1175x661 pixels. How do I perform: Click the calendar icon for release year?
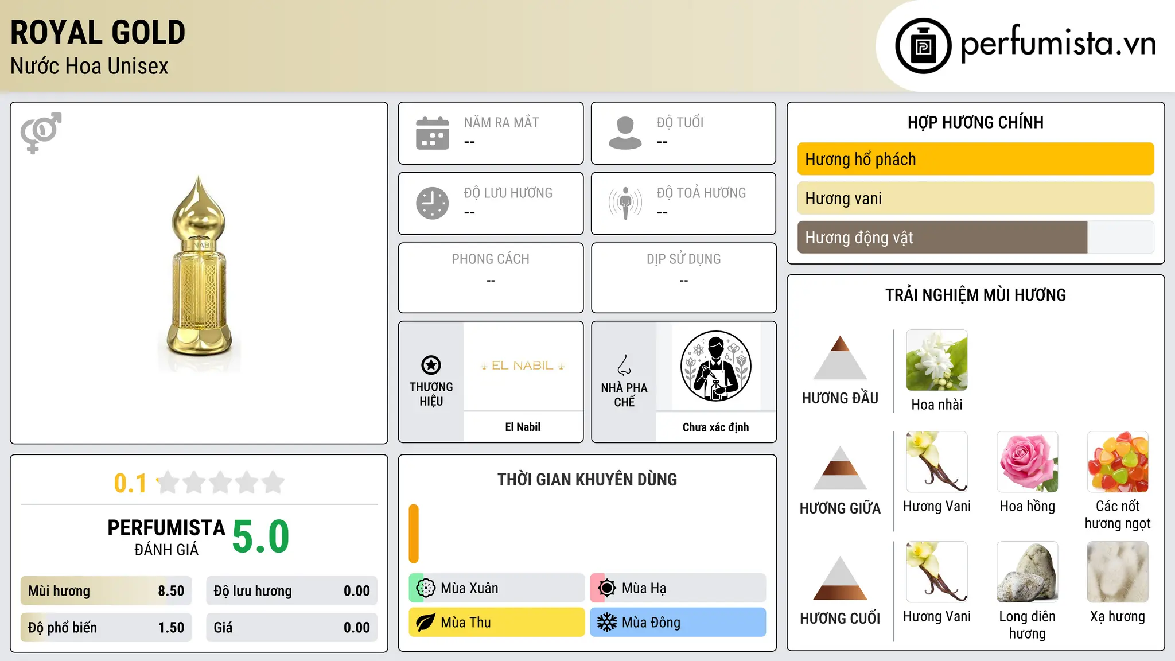click(433, 133)
